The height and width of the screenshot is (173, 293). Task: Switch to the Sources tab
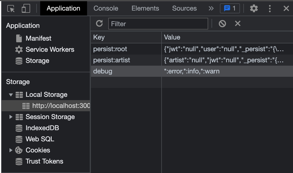184,8
